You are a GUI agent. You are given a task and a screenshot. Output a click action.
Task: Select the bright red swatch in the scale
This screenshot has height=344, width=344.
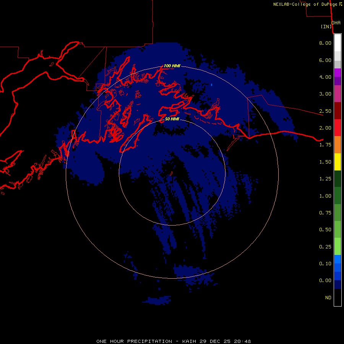338,128
